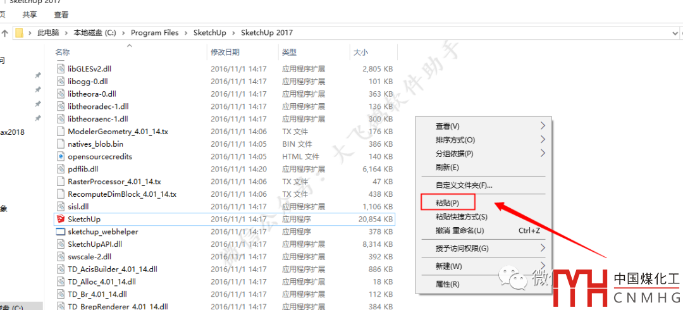Sort files by the 修改日期 column header
Viewport: 683px width, 310px height.
pos(225,52)
